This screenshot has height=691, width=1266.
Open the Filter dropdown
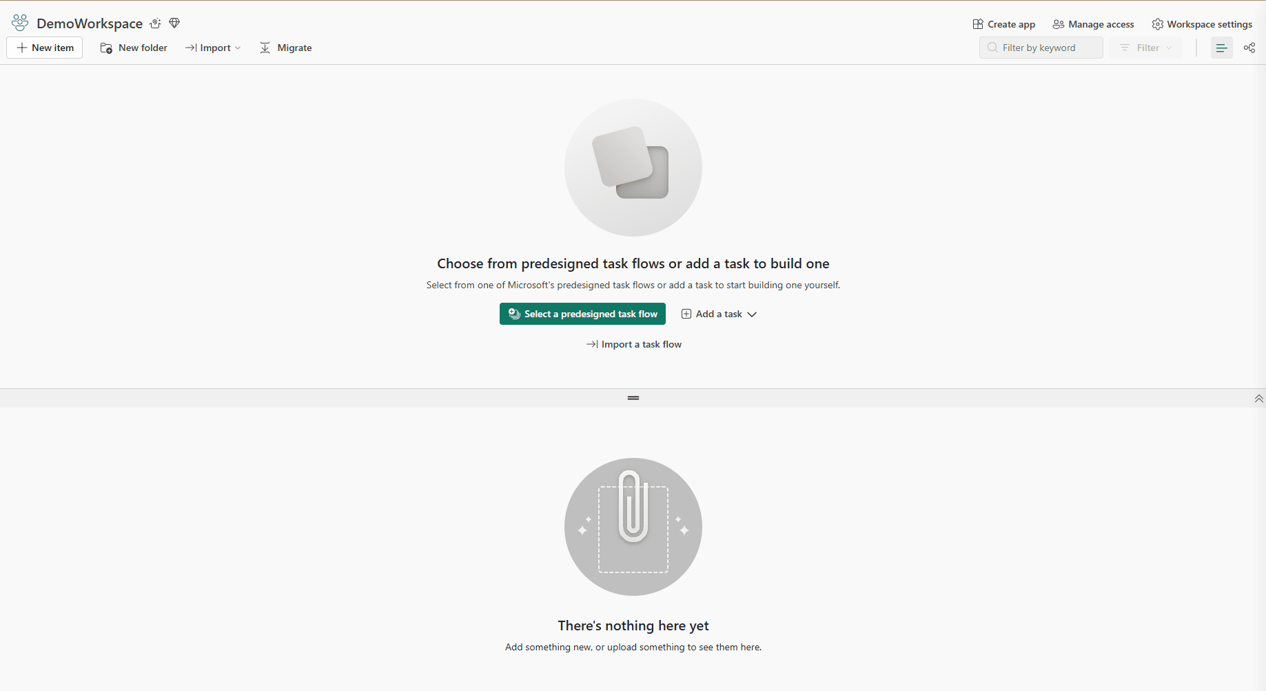click(x=1145, y=48)
